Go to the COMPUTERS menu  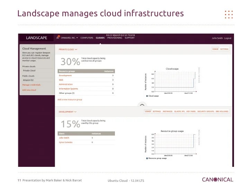[87, 38]
